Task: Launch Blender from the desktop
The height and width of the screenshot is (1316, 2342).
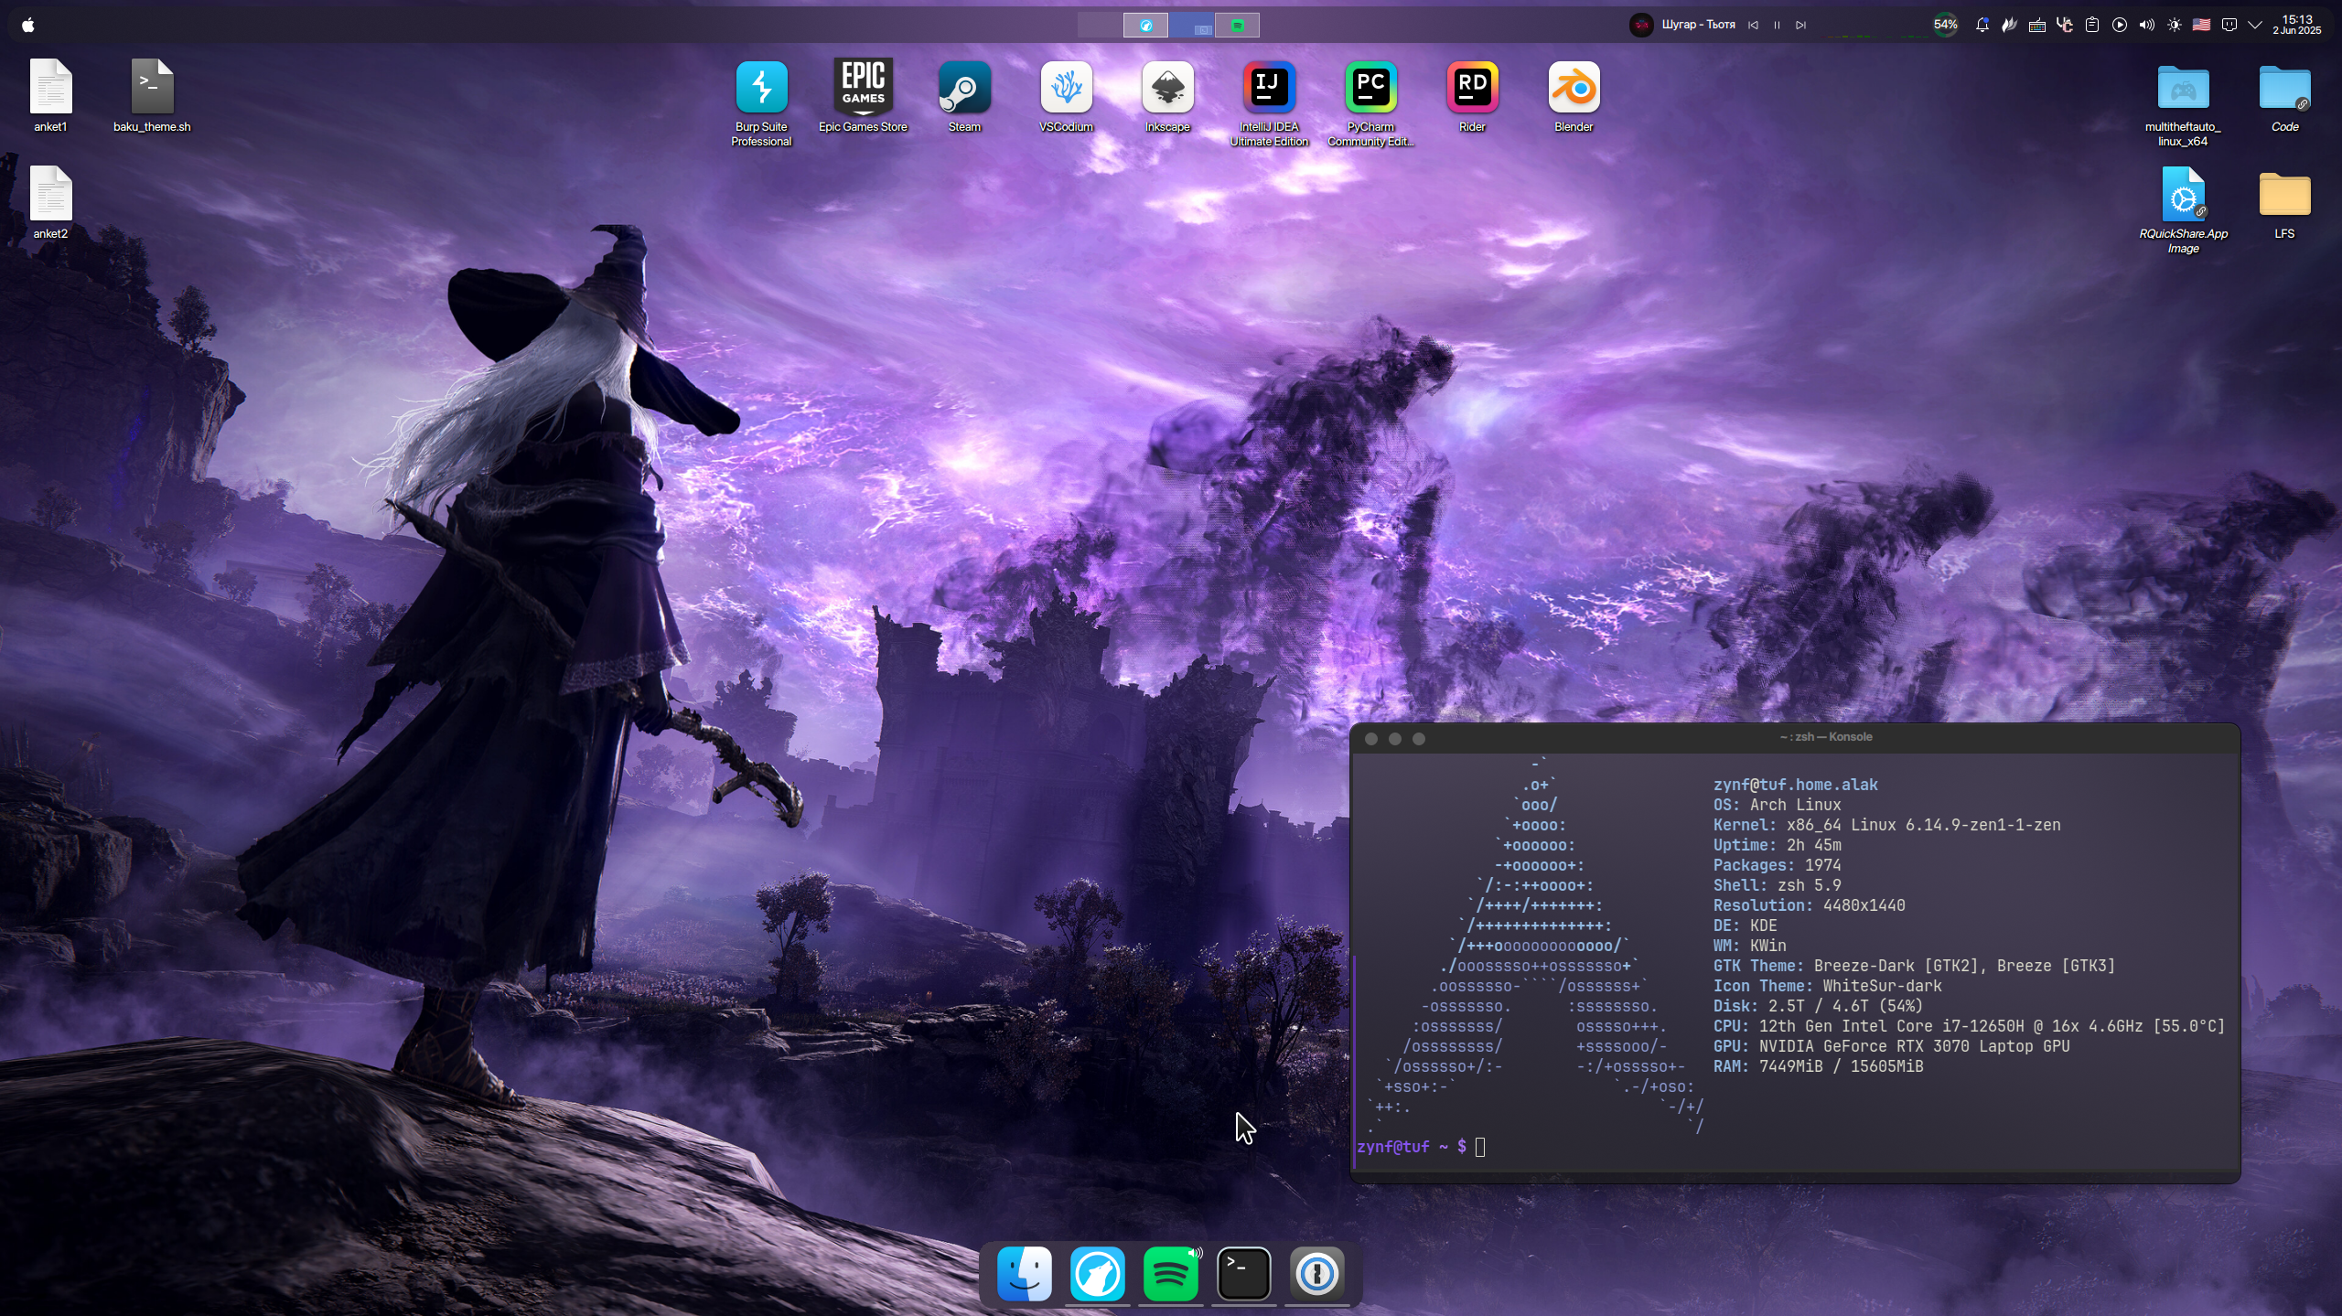Action: (x=1573, y=89)
